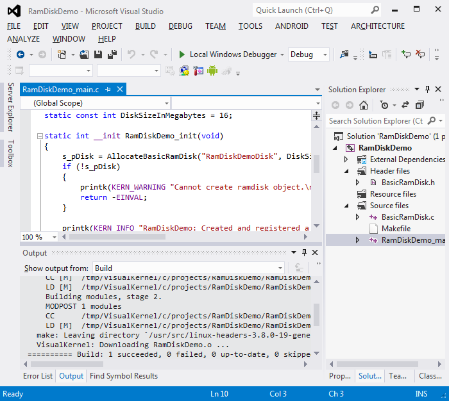This screenshot has height=401, width=449.
Task: Open the BUILD menu
Action: (146, 26)
